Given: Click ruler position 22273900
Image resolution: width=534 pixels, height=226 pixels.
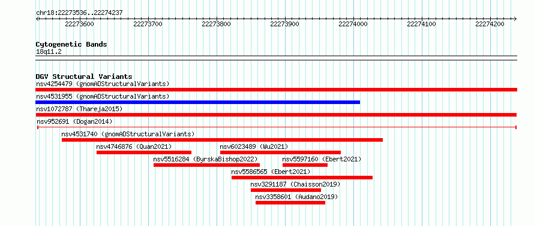Looking at the screenshot, I should [285, 24].
